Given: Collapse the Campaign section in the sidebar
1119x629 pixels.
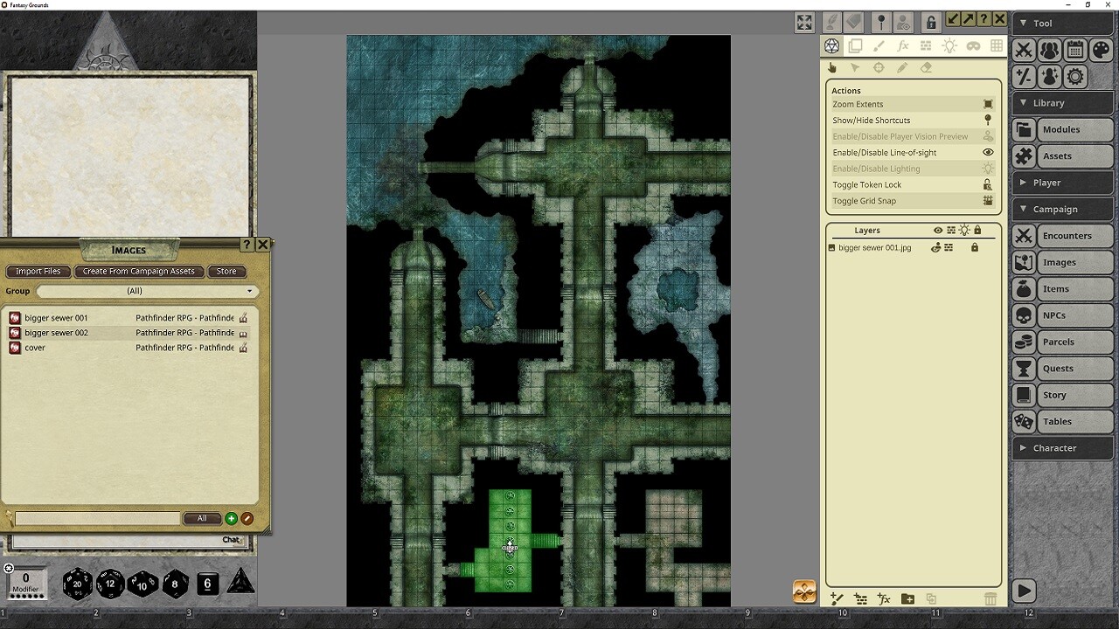Looking at the screenshot, I should [x=1062, y=209].
